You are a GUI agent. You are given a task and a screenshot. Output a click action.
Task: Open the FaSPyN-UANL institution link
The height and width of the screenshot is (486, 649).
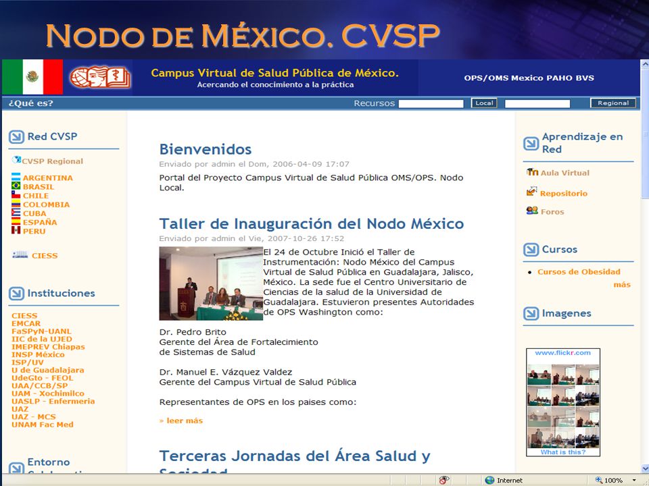(x=41, y=331)
